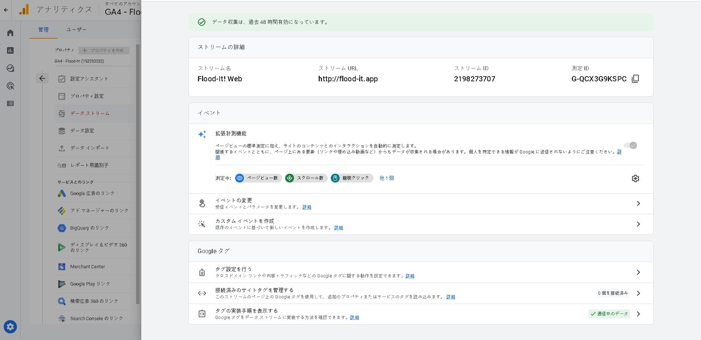Click the Analytics logo icon

tap(24, 10)
